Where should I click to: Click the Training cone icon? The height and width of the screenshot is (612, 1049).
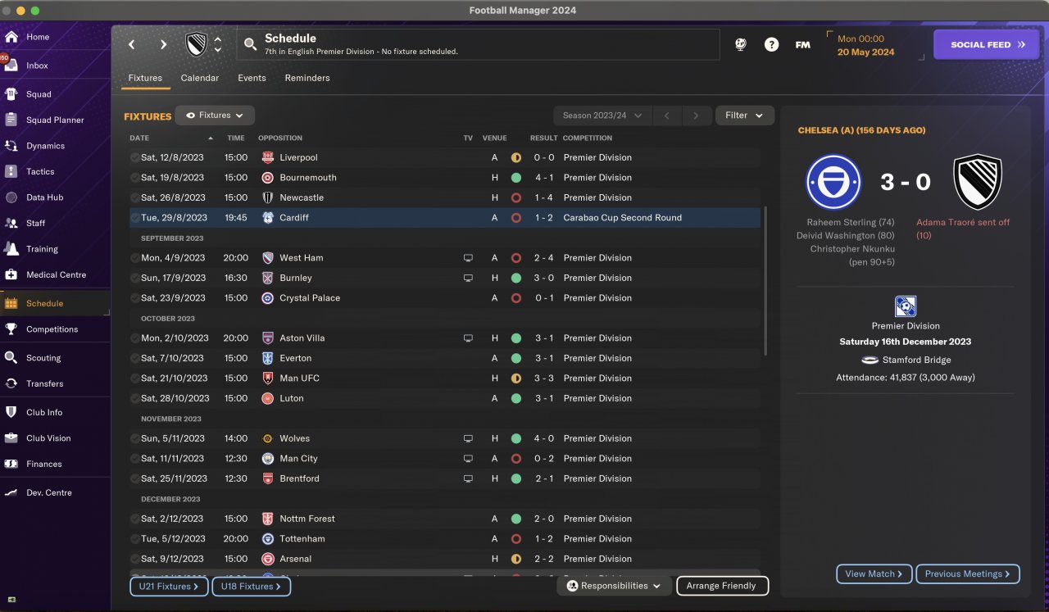(x=11, y=249)
